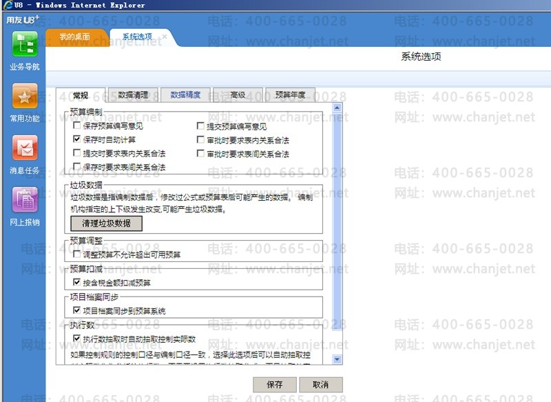Enable 保存预算编写意见 checkbox
The image size is (551, 402).
click(77, 127)
